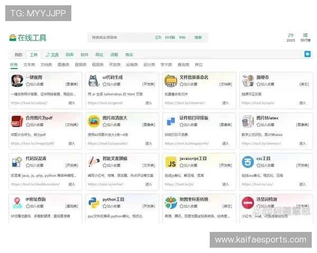Click the 在线工具 toolbox logo icon
Viewport: 317px width, 253px height.
(x=13, y=38)
